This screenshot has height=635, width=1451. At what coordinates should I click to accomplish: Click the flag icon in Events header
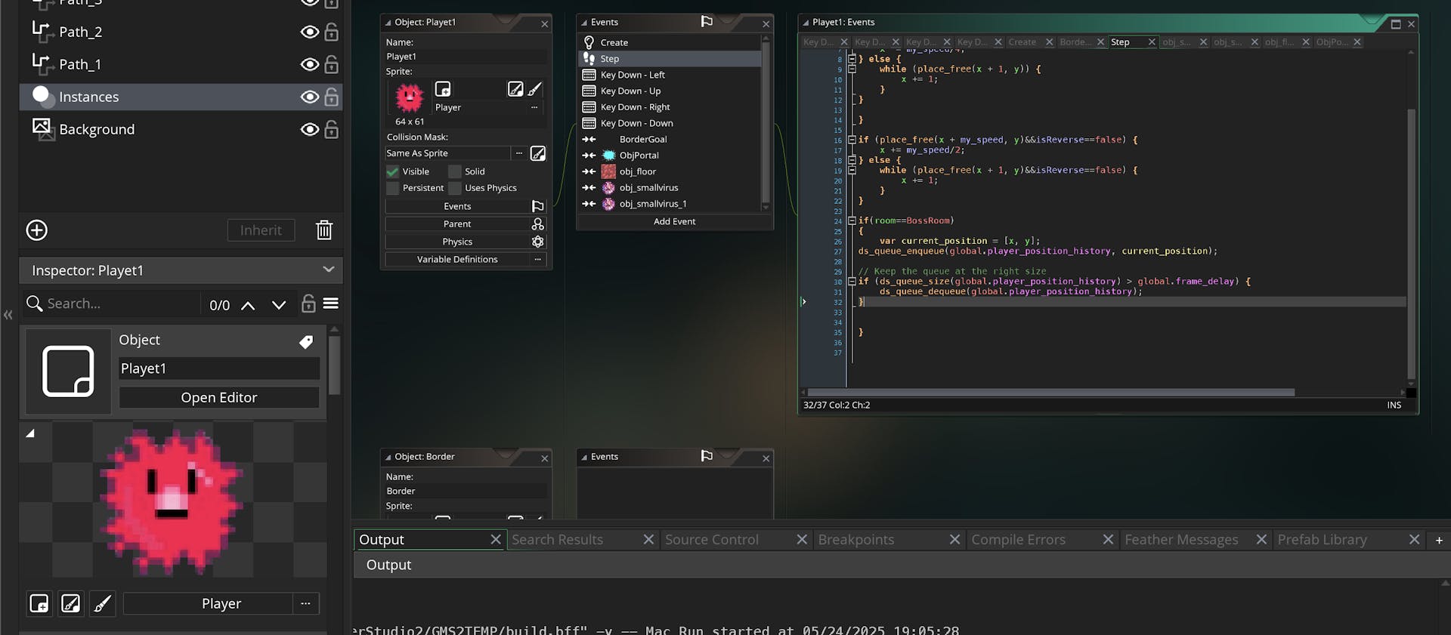pyautogui.click(x=707, y=22)
